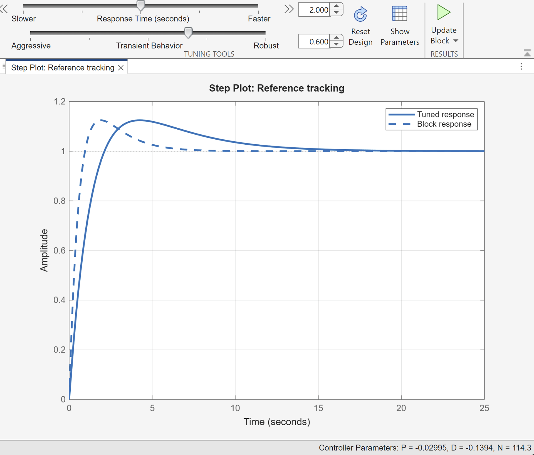The image size is (534, 455).
Task: Click the Aggressive label on the transient slider
Action: pyautogui.click(x=31, y=46)
